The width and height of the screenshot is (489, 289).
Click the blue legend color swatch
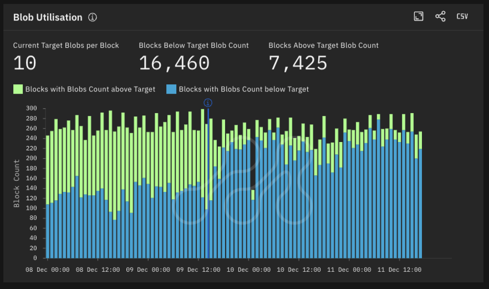pyautogui.click(x=171, y=89)
